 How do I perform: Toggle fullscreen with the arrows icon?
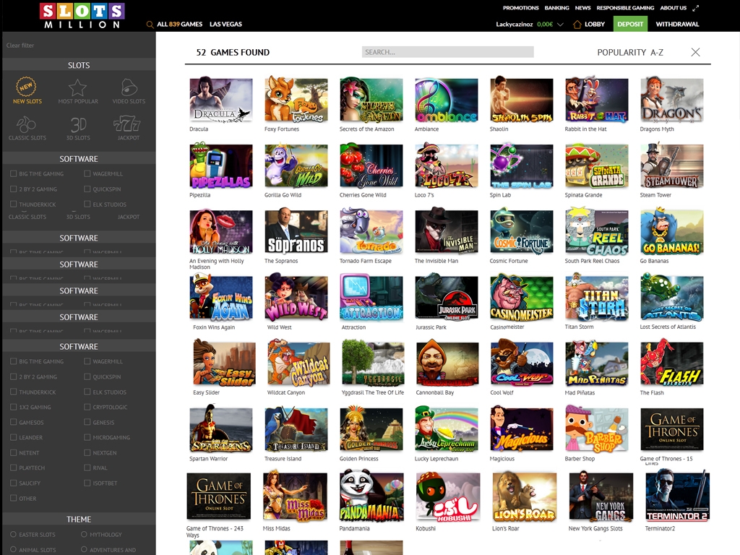696,8
